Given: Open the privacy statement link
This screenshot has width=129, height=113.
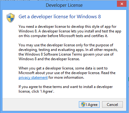Looking at the screenshot, I should (33, 77).
